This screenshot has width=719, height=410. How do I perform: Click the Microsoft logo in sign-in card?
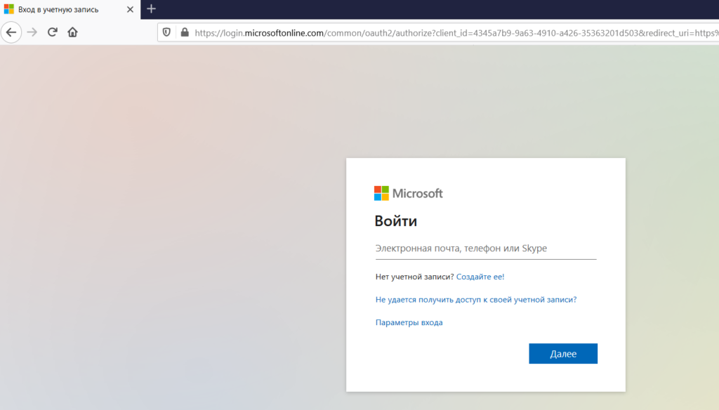[x=408, y=193]
